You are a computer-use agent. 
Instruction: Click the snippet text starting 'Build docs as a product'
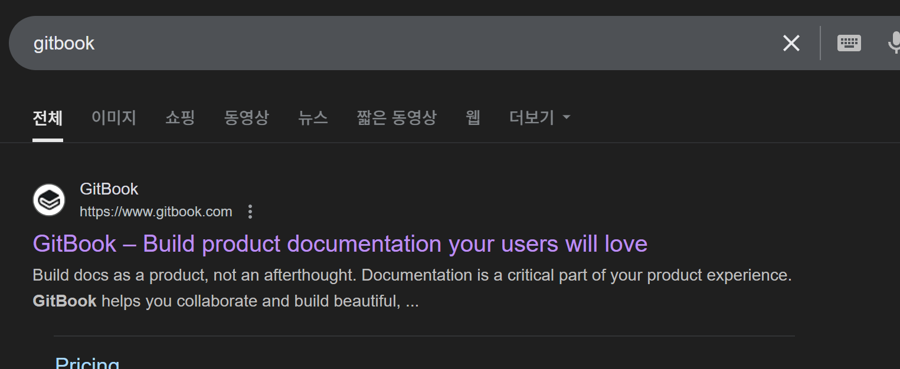click(x=412, y=288)
